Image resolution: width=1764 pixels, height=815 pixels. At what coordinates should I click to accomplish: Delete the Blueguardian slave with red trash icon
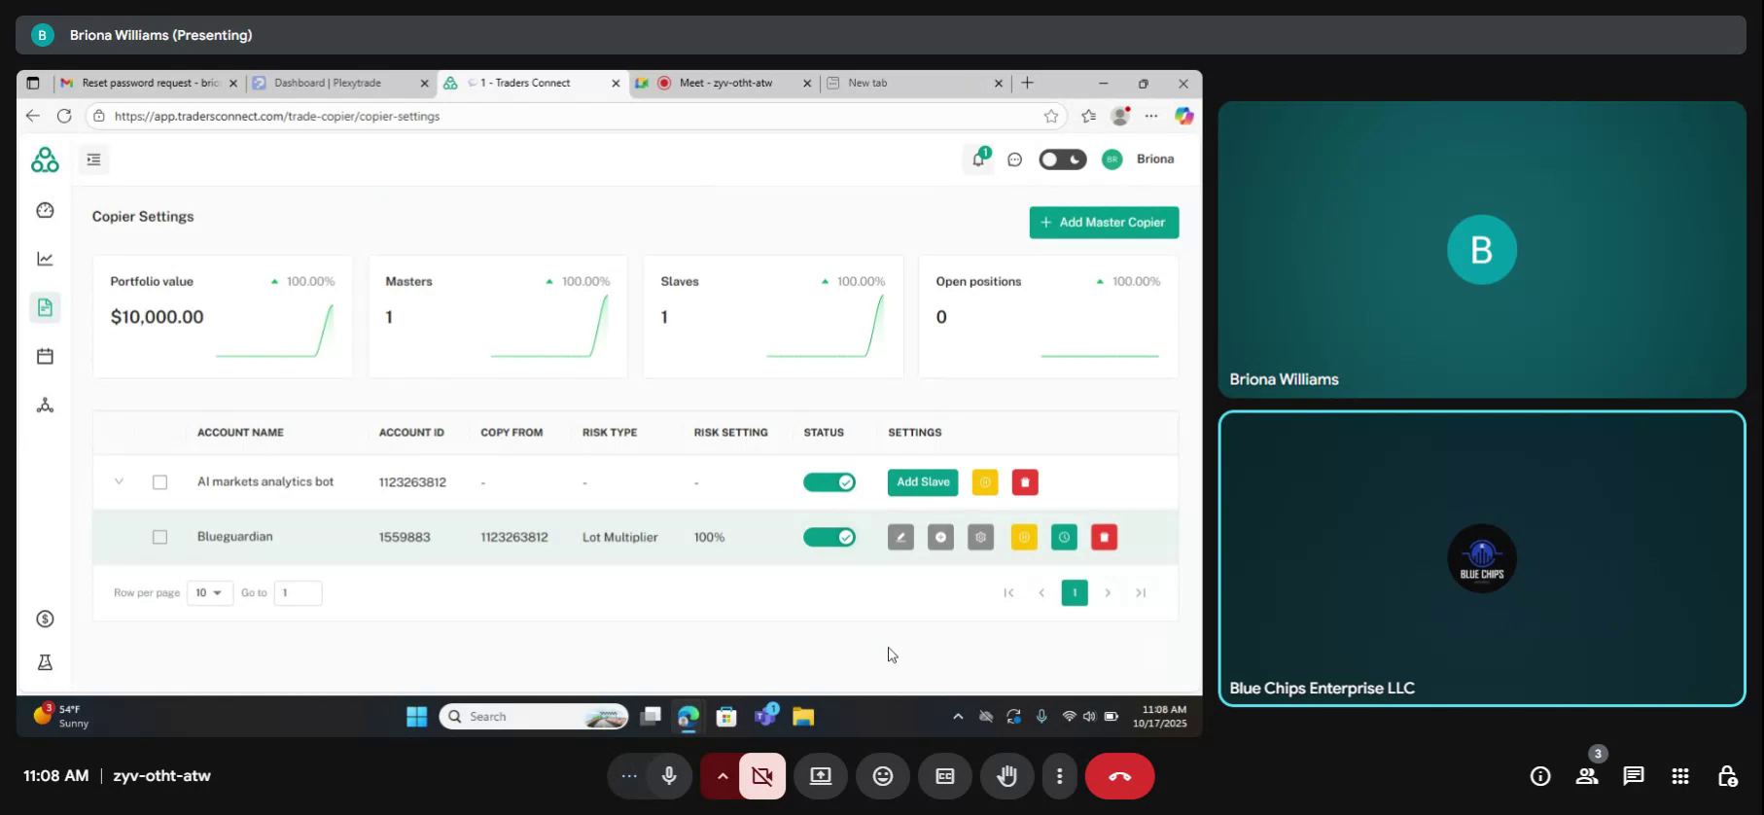click(1104, 537)
